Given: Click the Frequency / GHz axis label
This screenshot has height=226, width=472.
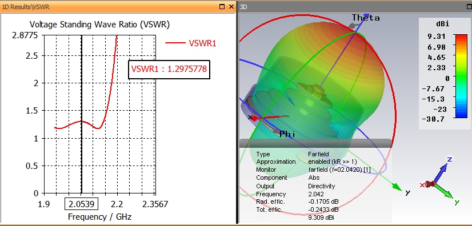Looking at the screenshot, I should pyautogui.click(x=99, y=217).
